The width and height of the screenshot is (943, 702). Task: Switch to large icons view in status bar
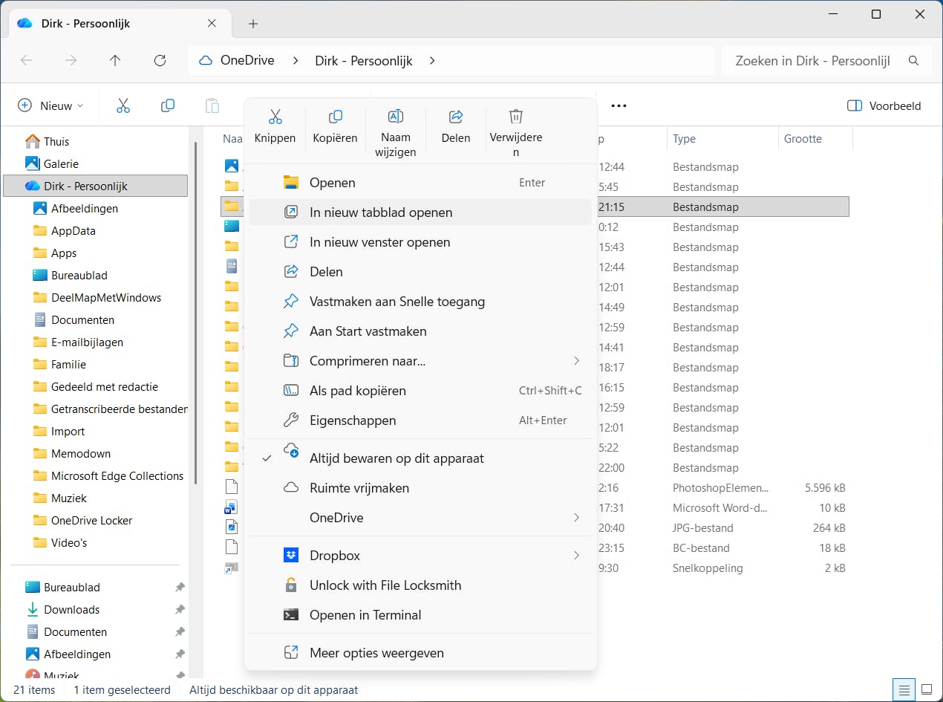point(927,689)
